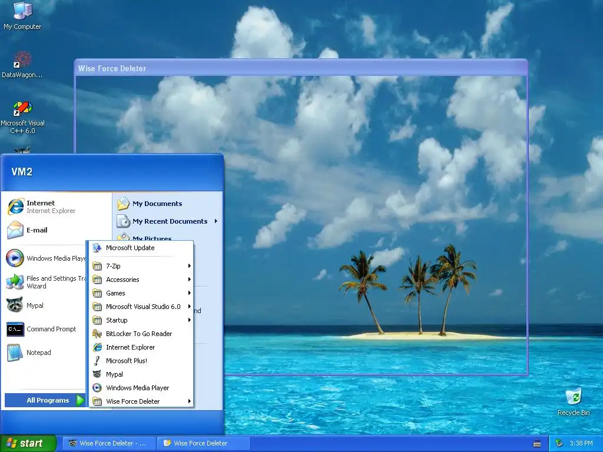Open the DataWagon desktop shortcut
603x452 pixels.
[22, 65]
